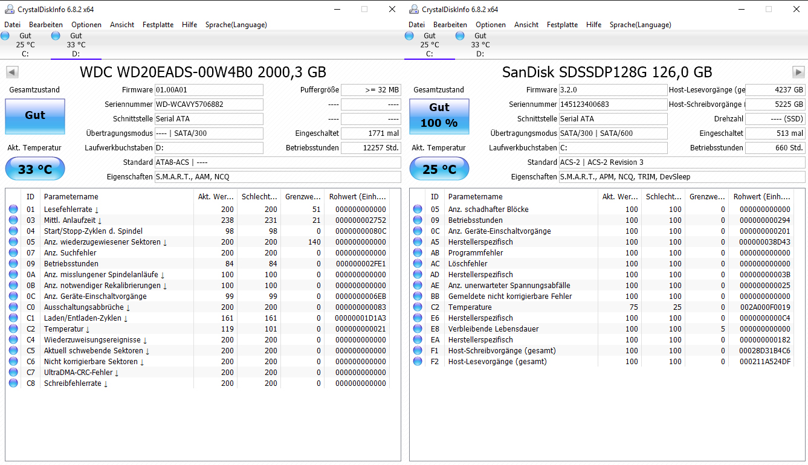Select drive C: tab in left window
Image resolution: width=808 pixels, height=465 pixels.
pyautogui.click(x=25, y=45)
